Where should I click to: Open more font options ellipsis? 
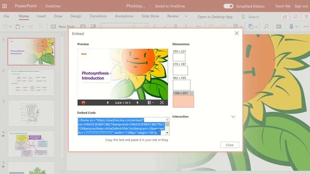tap(198, 27)
